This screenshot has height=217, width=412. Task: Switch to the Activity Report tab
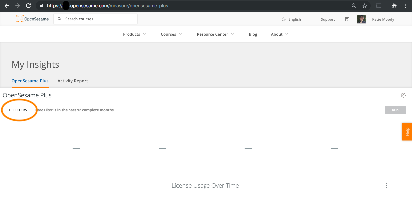(73, 81)
